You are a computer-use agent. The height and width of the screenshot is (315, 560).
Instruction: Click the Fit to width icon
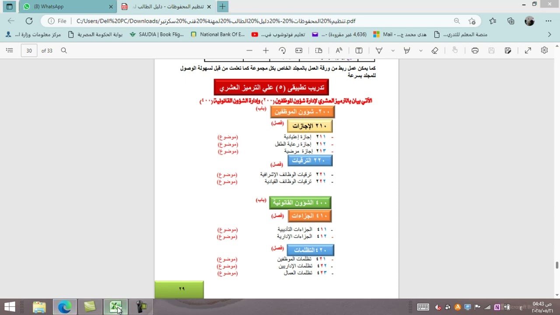tap(299, 50)
